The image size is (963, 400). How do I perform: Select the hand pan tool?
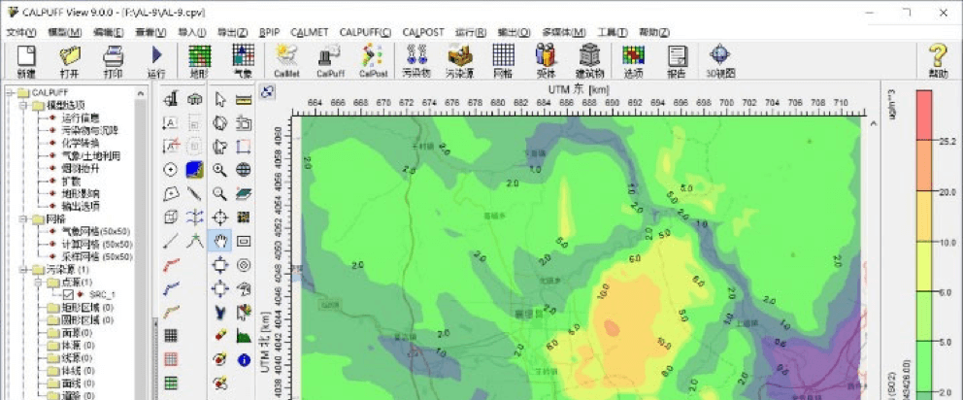220,241
